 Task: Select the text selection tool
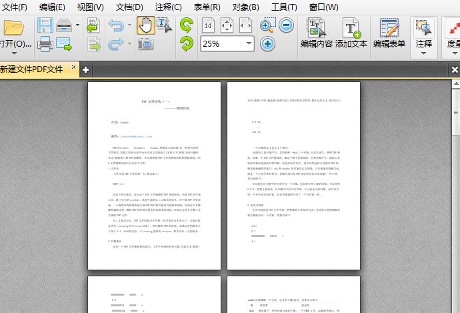(x=164, y=25)
